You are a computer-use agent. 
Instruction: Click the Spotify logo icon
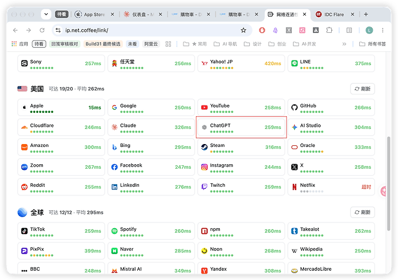pyautogui.click(x=114, y=231)
